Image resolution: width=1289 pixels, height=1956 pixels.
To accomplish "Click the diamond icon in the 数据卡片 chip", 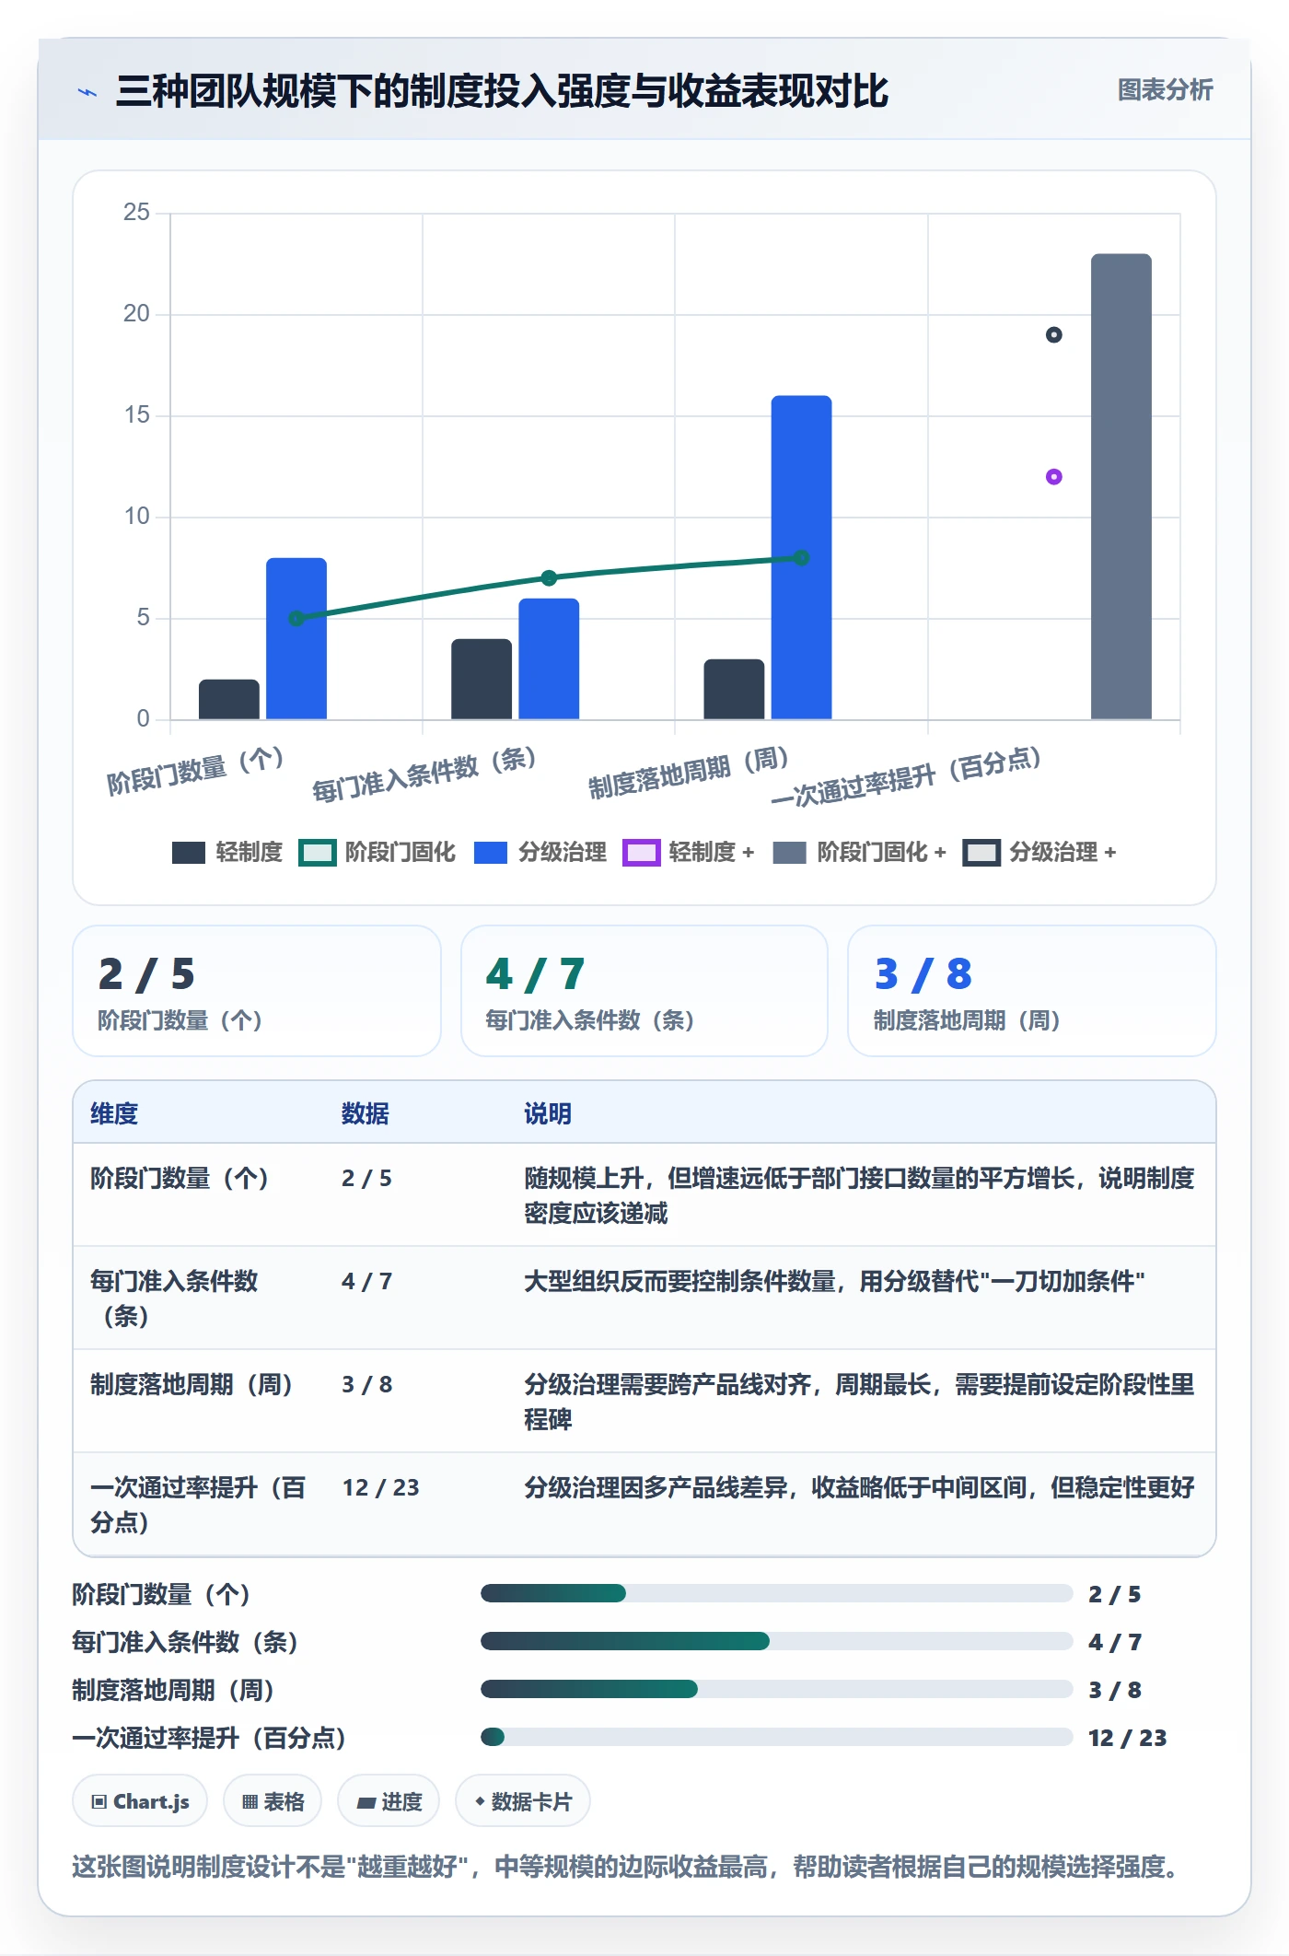I will pos(480,1801).
